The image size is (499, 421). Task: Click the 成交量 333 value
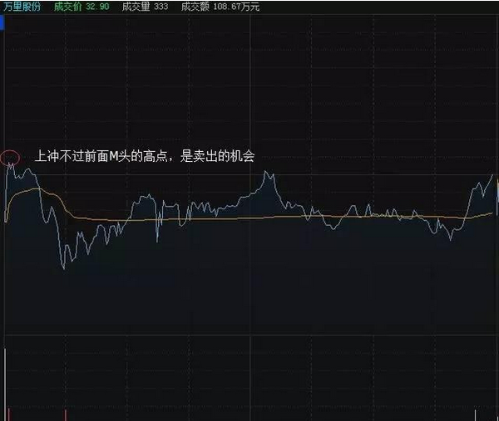tap(145, 7)
